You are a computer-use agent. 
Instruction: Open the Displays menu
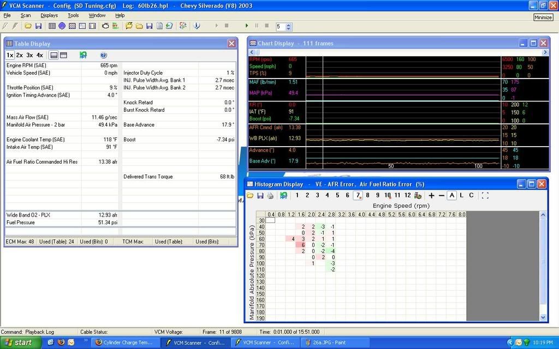49,15
